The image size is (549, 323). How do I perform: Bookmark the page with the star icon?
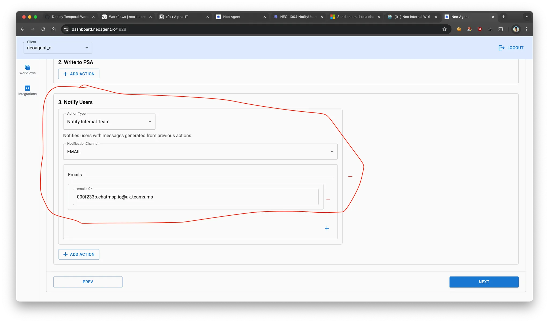pyautogui.click(x=445, y=29)
